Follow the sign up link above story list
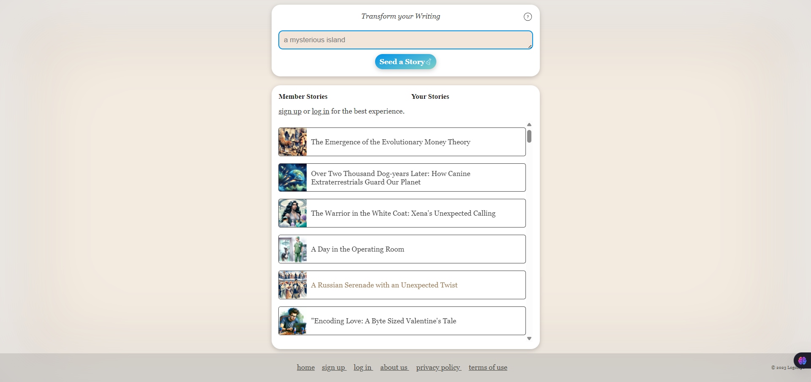 coord(290,111)
